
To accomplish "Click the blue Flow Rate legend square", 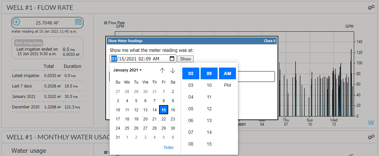I will pyautogui.click(x=106, y=23).
